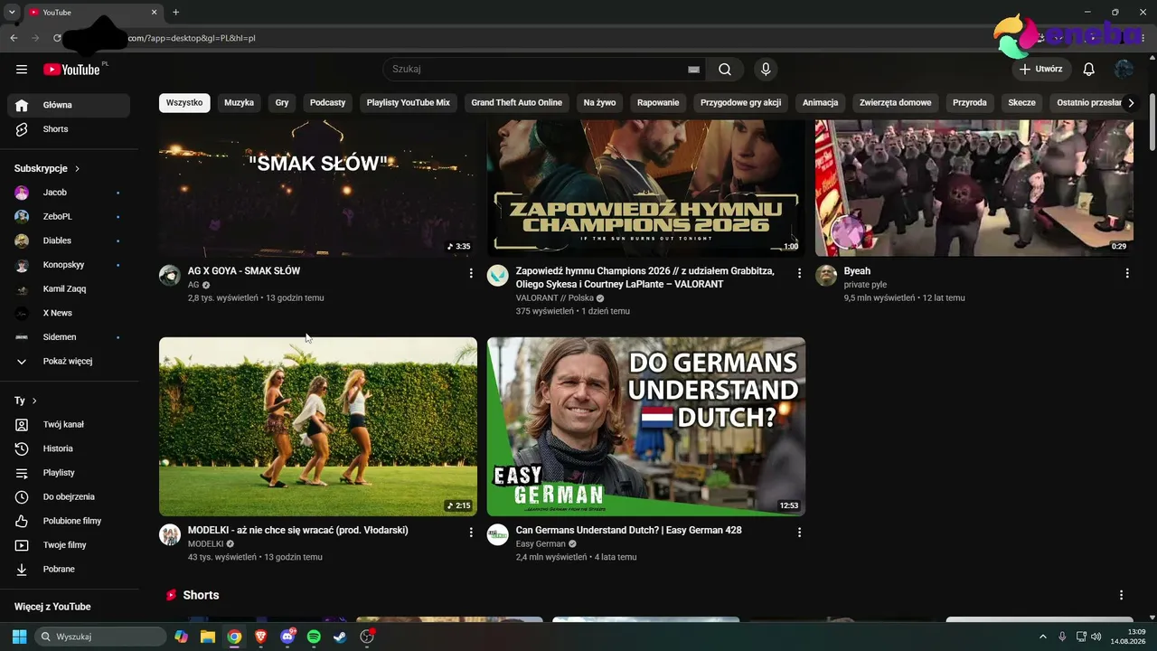The image size is (1157, 651).
Task: Open the VALORANT Polska channel avatar
Action: coord(498,275)
